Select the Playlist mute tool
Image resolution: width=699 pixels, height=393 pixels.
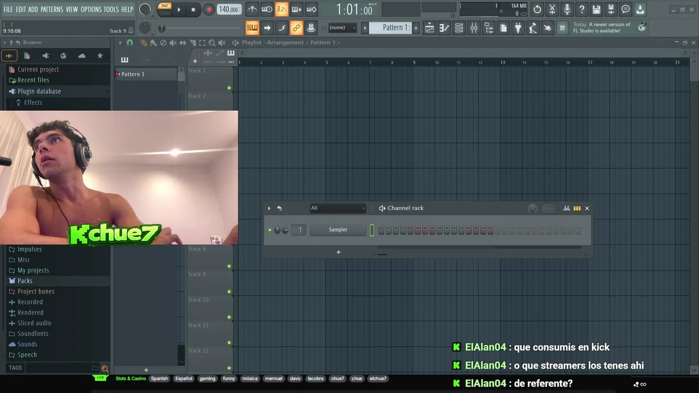173,43
